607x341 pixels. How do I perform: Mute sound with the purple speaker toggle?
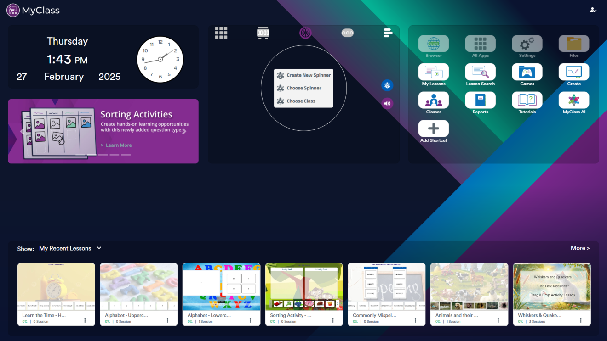[387, 103]
